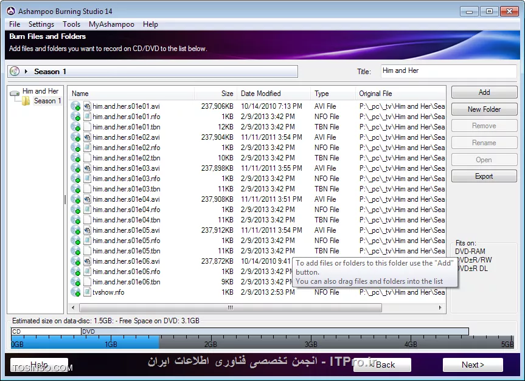
Task: Click the blue disc capacity bar
Action: pos(85,342)
